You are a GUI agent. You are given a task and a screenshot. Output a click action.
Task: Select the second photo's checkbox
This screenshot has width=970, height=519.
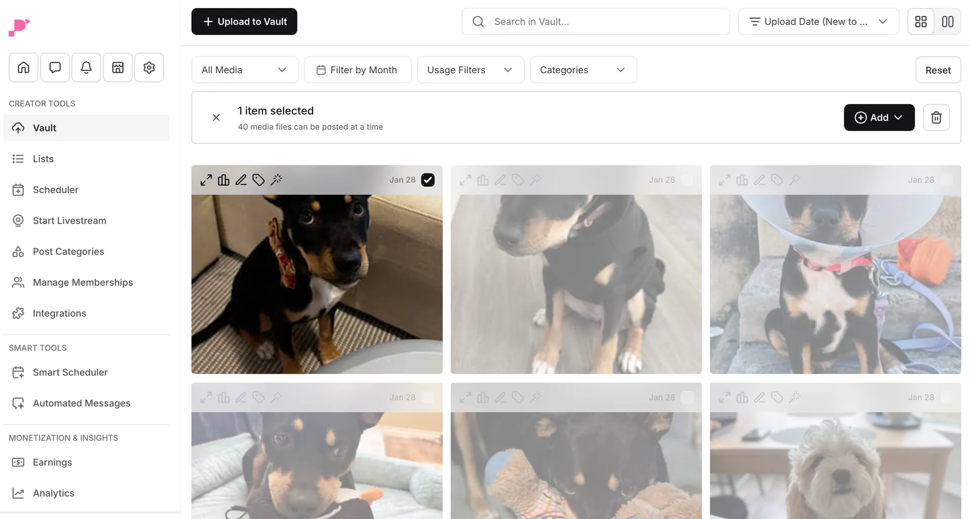click(687, 180)
